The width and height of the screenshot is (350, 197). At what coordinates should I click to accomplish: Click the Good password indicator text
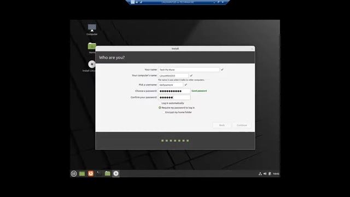[199, 91]
